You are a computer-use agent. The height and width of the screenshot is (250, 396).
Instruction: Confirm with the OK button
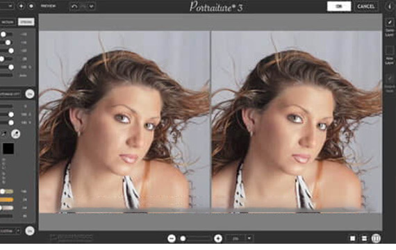point(339,6)
